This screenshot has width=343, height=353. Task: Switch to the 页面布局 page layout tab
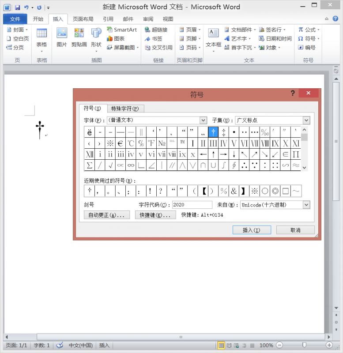[83, 19]
